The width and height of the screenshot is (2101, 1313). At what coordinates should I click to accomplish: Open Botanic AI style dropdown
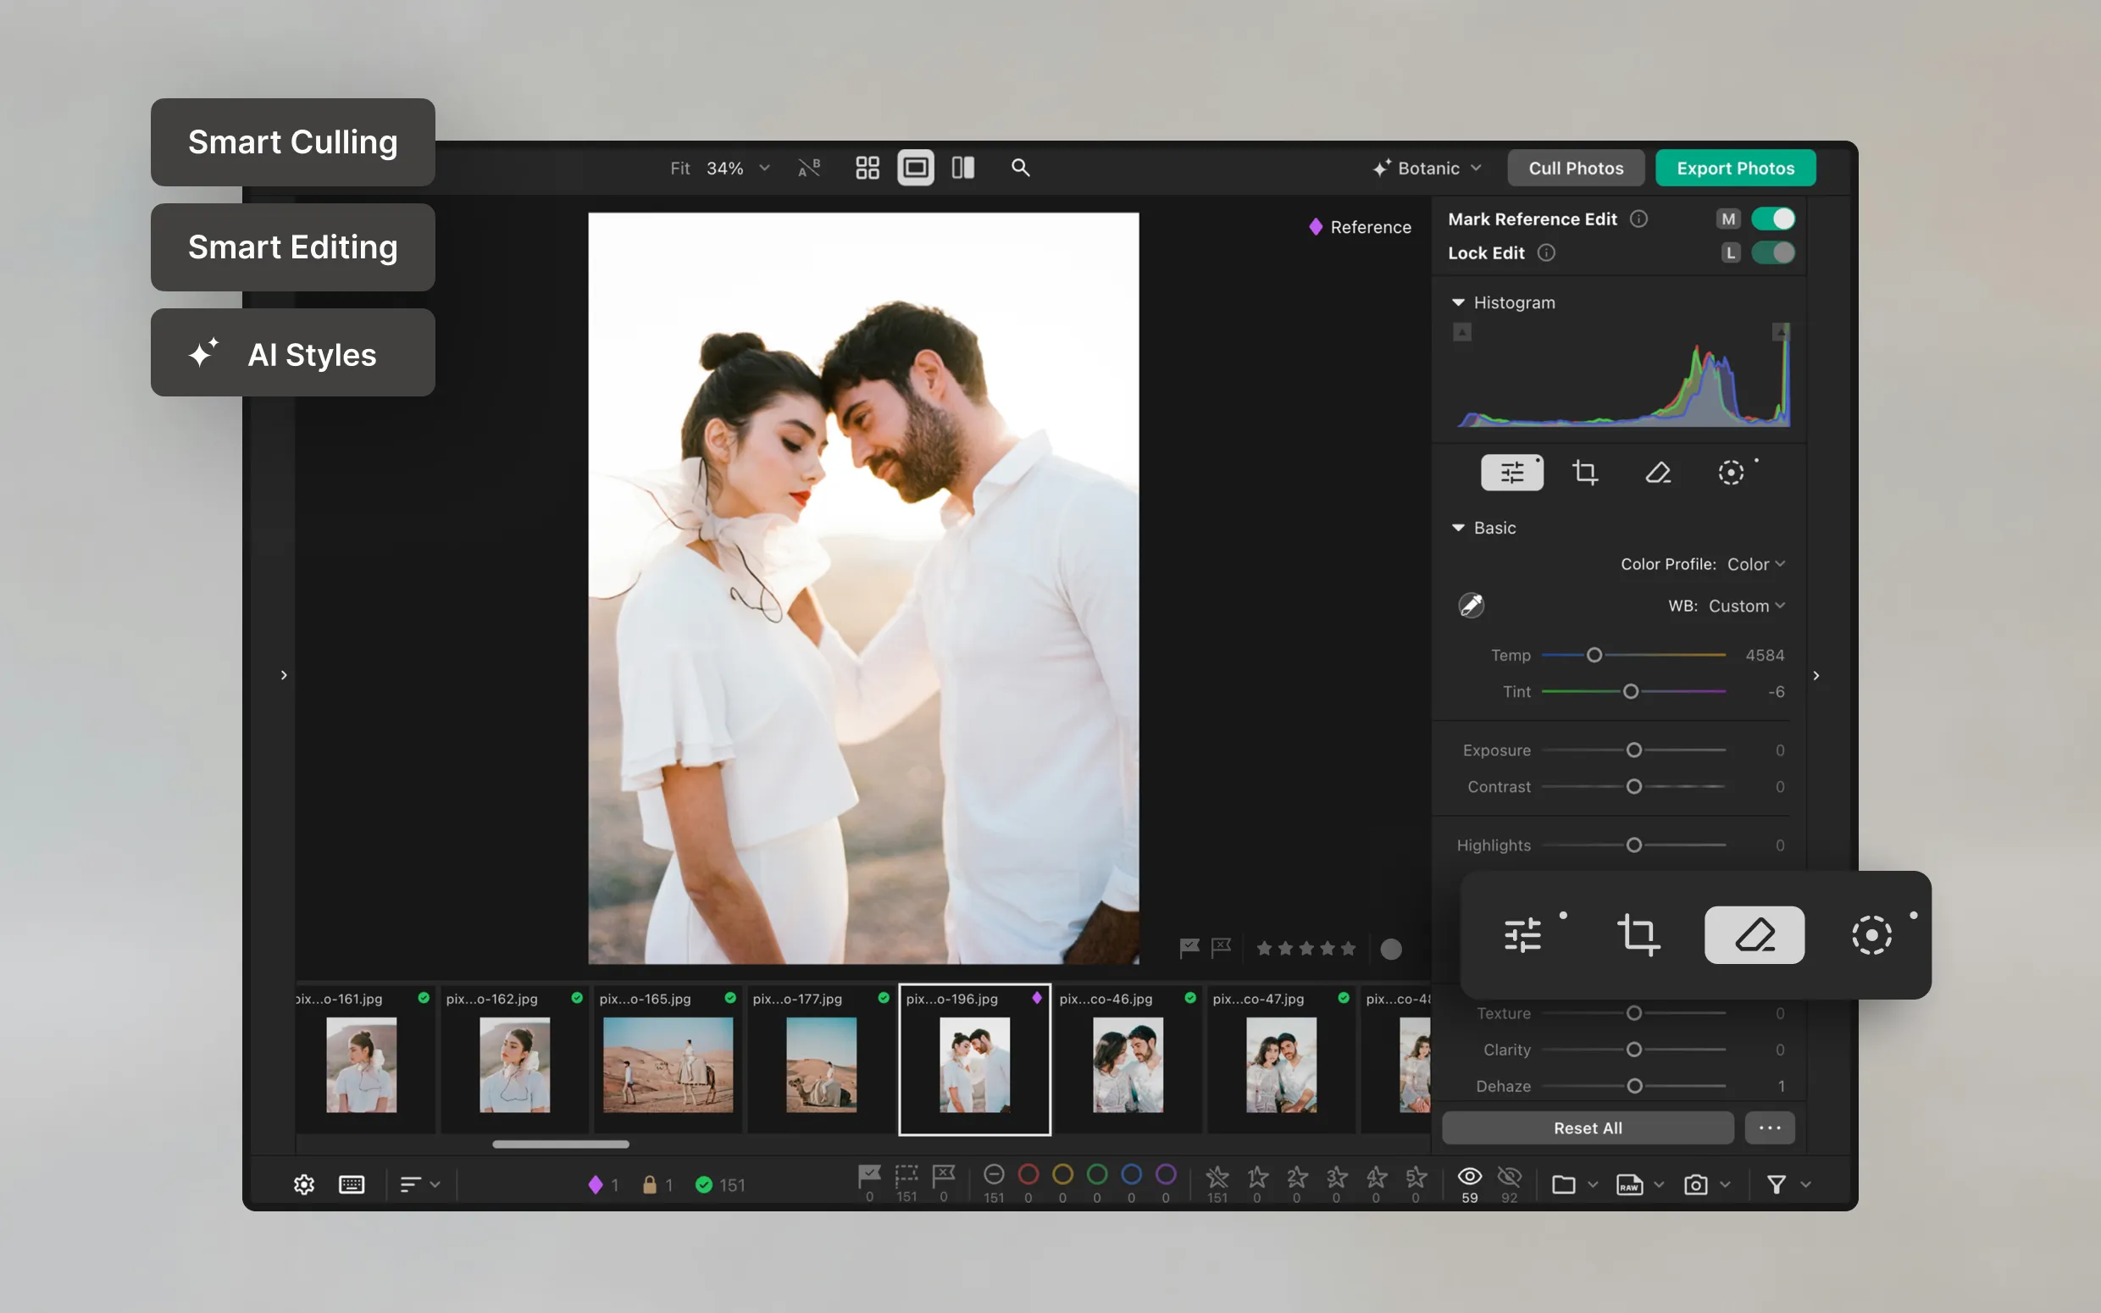point(1427,169)
